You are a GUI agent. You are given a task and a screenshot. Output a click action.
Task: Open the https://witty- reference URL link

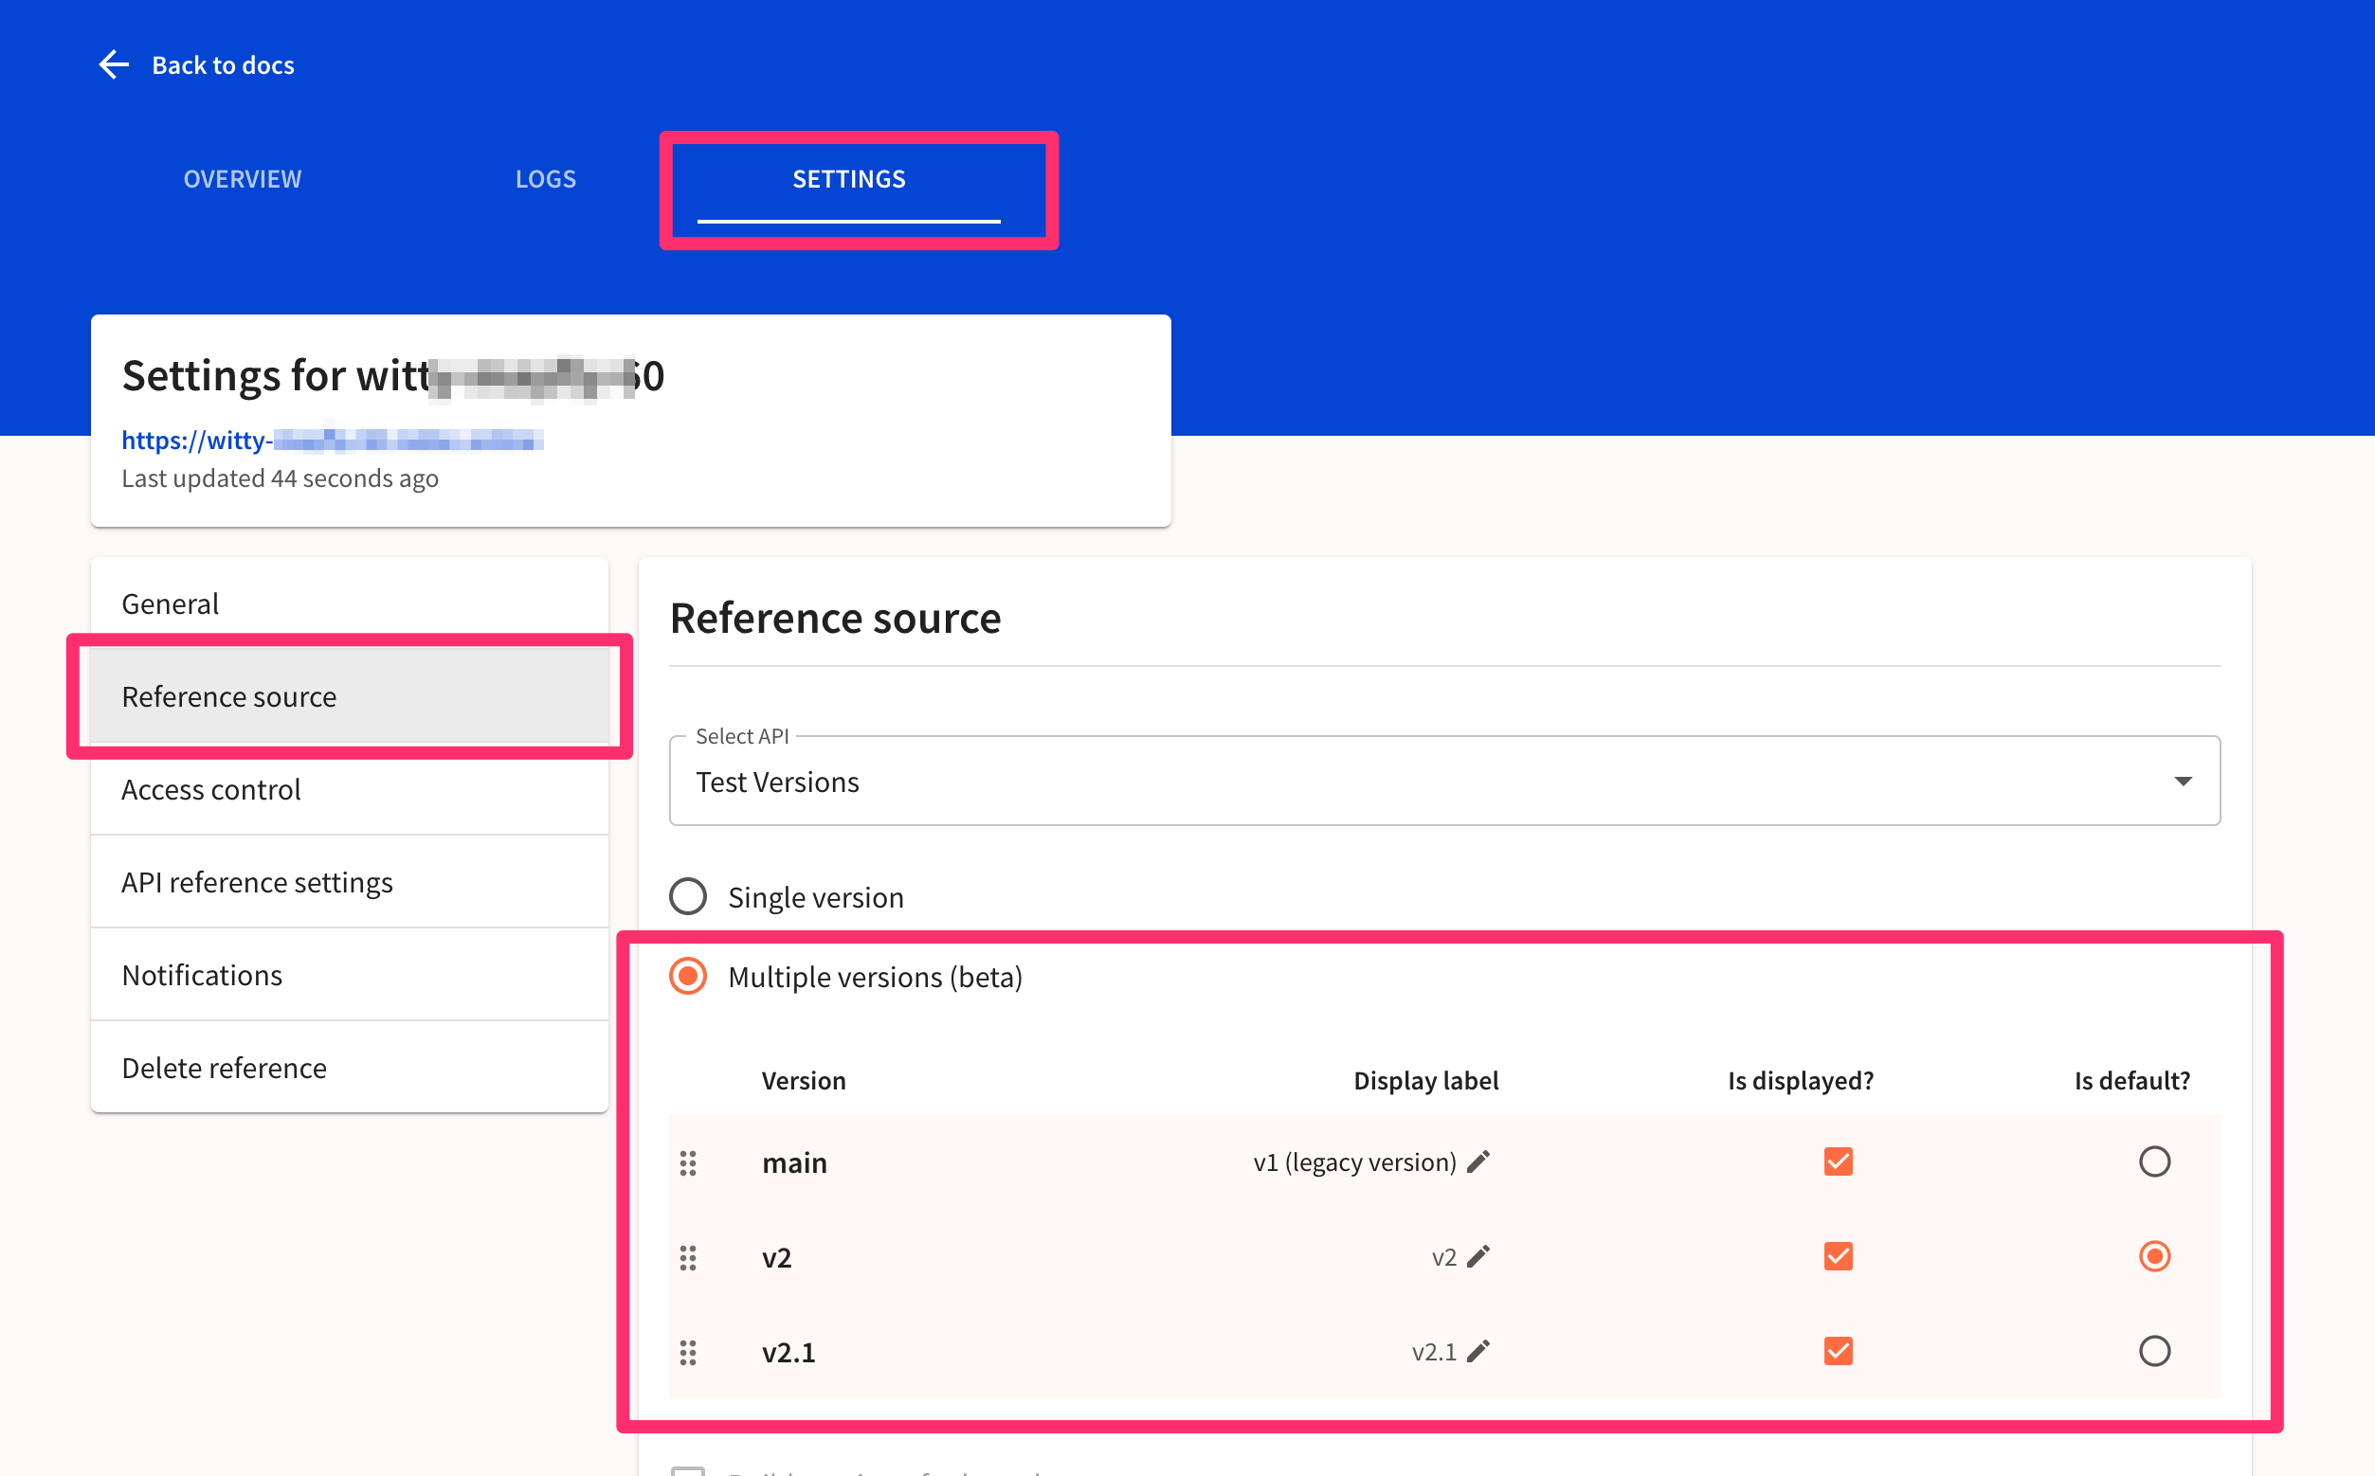[x=332, y=441]
